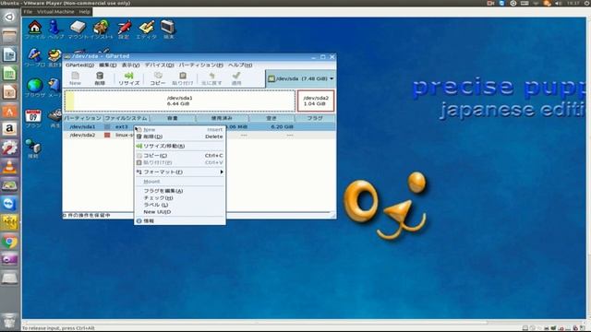Open the デバイス device menu

pyautogui.click(x=160, y=65)
